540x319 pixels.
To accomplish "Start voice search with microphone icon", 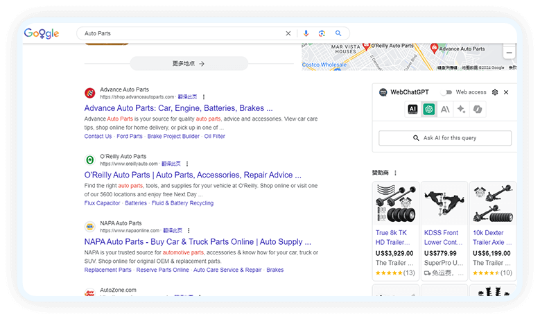I will (x=306, y=33).
